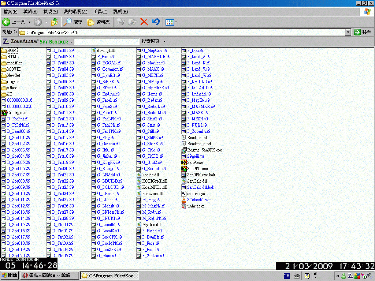Open the 工具(T) menu
This screenshot has height=281, width=375.
point(100,11)
